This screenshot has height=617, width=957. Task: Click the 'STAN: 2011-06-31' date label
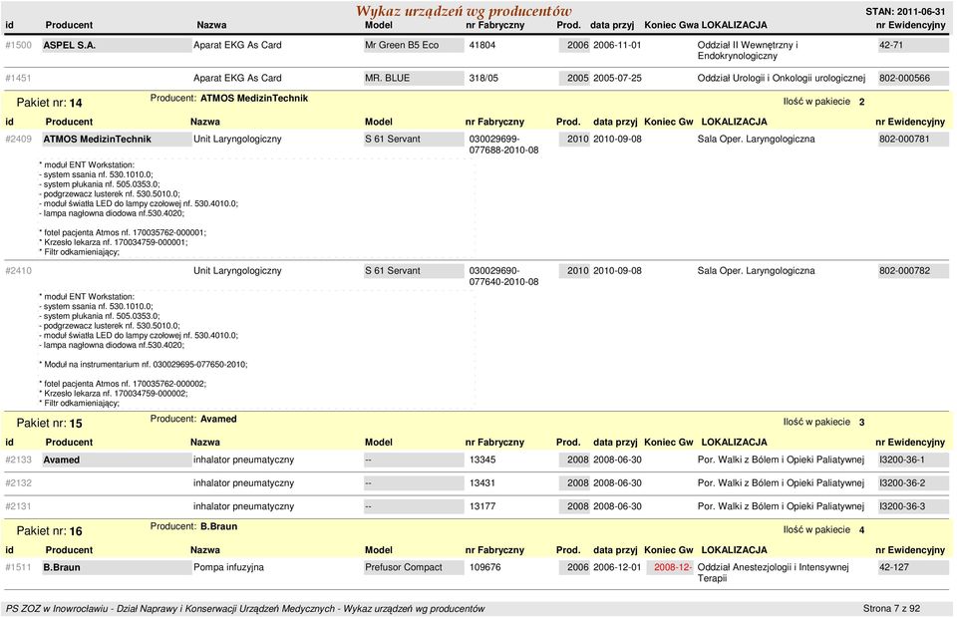coord(905,12)
